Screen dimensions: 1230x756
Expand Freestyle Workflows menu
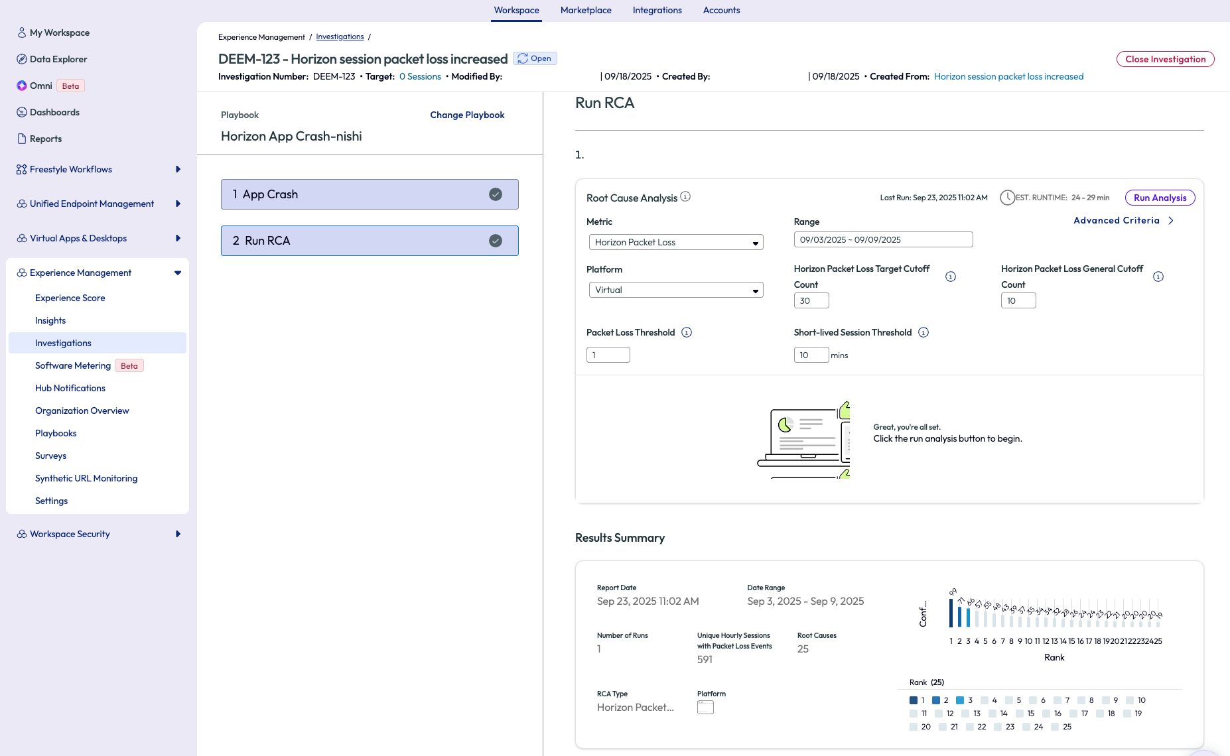177,169
